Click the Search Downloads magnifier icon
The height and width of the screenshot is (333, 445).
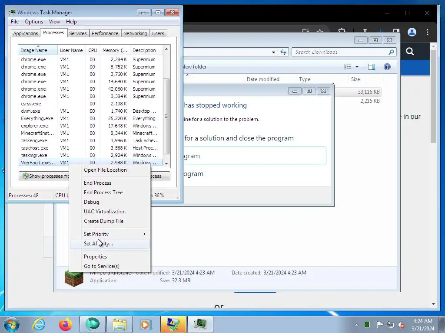(x=391, y=52)
